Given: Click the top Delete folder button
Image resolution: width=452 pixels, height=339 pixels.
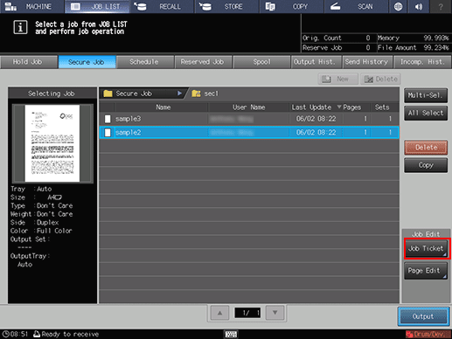Looking at the screenshot, I should tap(380, 79).
